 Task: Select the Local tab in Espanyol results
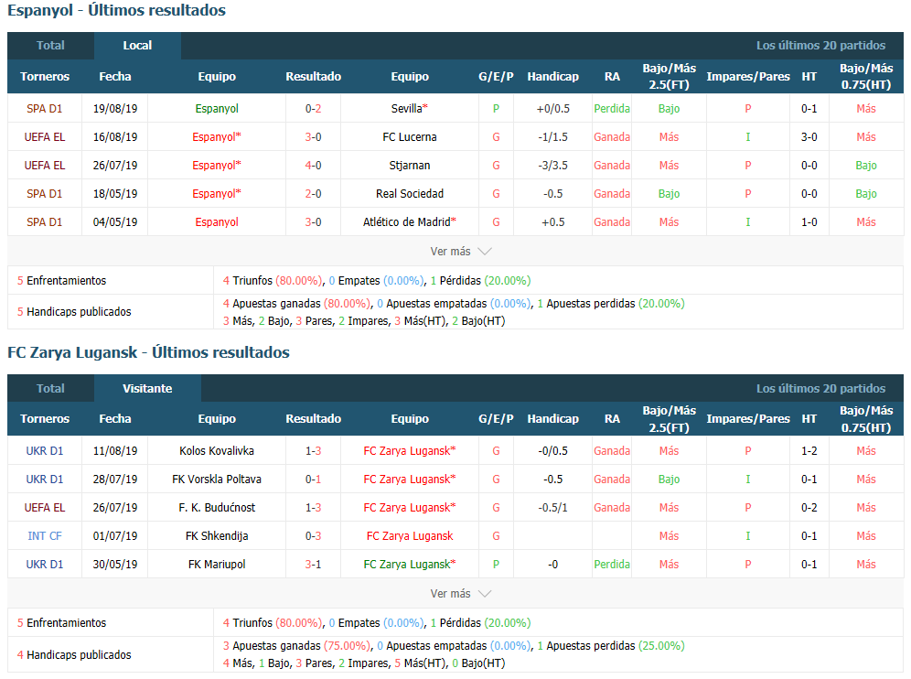click(x=137, y=46)
